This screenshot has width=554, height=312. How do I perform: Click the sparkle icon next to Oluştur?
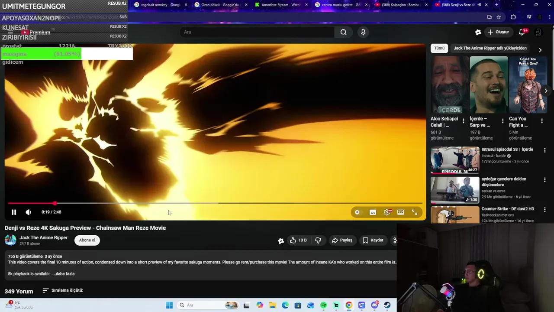(x=478, y=32)
